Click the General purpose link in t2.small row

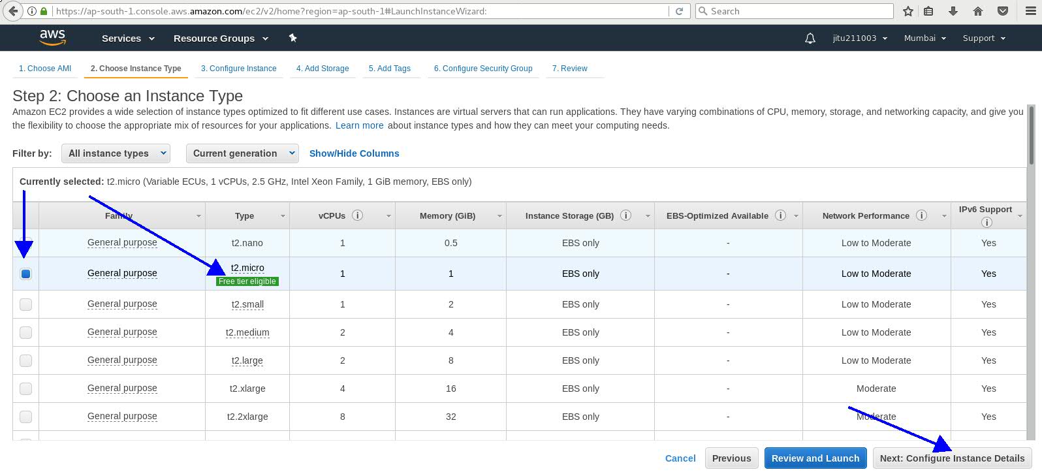point(122,304)
